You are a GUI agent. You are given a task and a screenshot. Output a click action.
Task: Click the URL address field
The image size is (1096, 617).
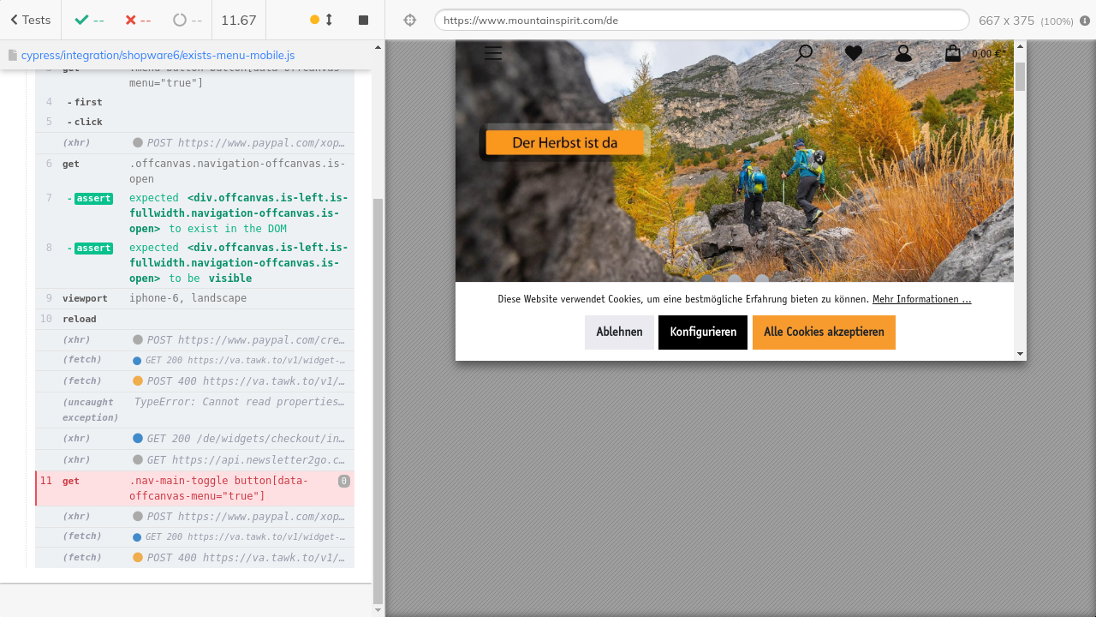click(700, 20)
